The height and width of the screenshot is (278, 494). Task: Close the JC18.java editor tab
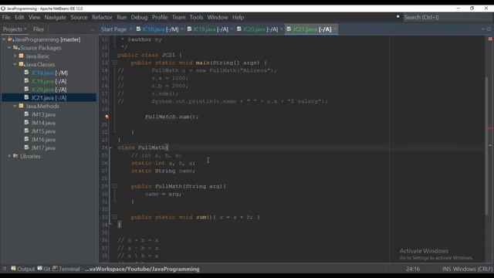pyautogui.click(x=182, y=29)
